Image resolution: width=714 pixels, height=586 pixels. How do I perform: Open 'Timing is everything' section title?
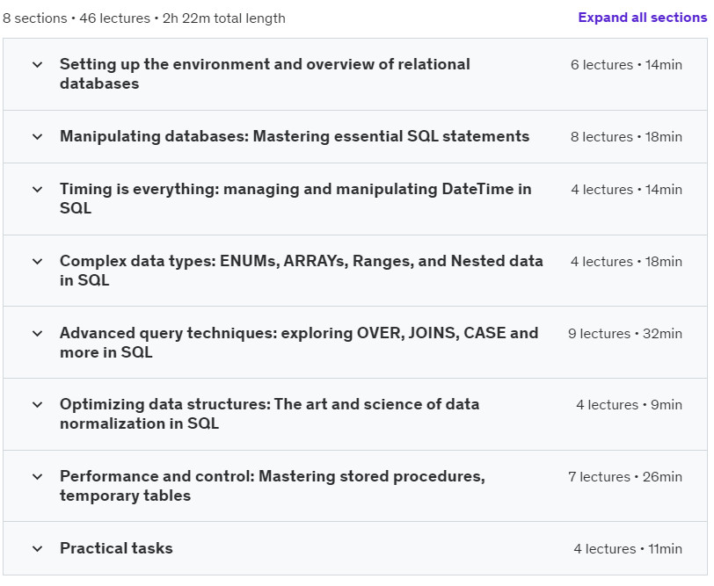coord(295,199)
